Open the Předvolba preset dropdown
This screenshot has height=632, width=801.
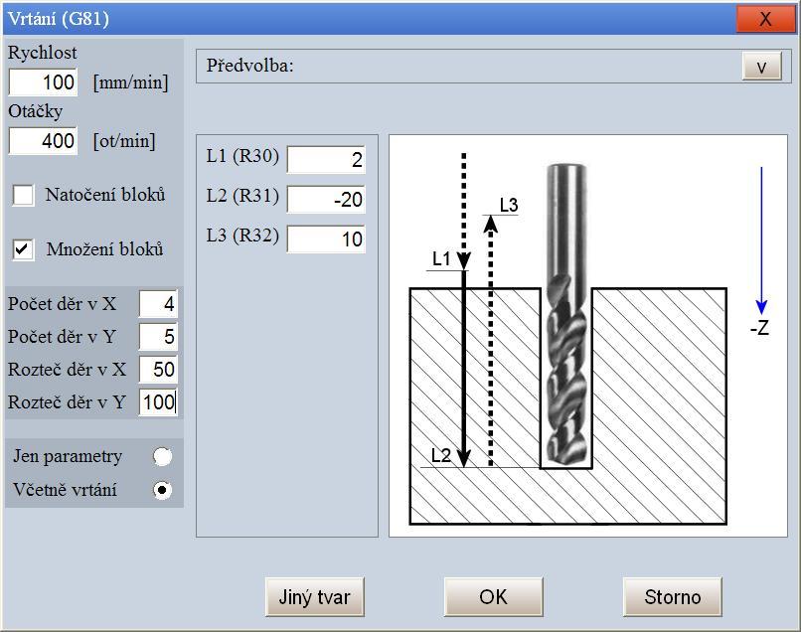[x=761, y=66]
